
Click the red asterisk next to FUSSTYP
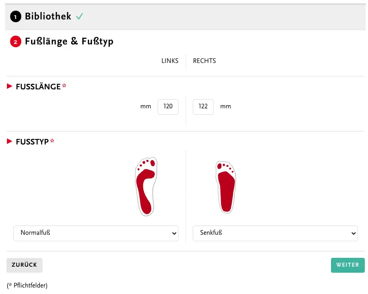pyautogui.click(x=52, y=141)
